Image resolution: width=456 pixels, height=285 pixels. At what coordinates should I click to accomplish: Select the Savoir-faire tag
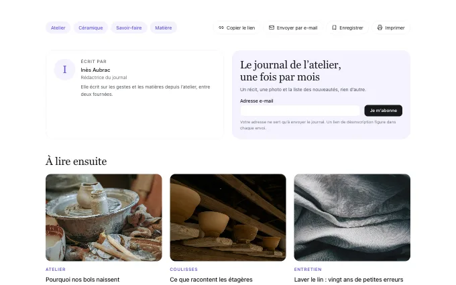point(129,27)
